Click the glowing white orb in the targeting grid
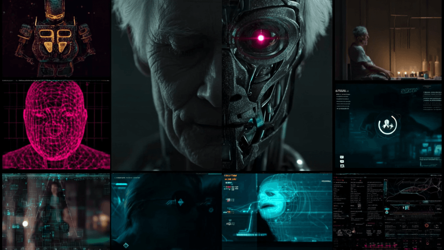Viewport: 444px width, 250px height. click(25, 224)
